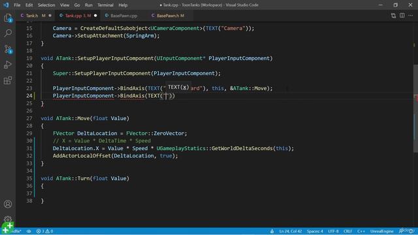This screenshot has width=418, height=235.
Task: Click UGameplayStatics on line 31
Action: pos(181,148)
